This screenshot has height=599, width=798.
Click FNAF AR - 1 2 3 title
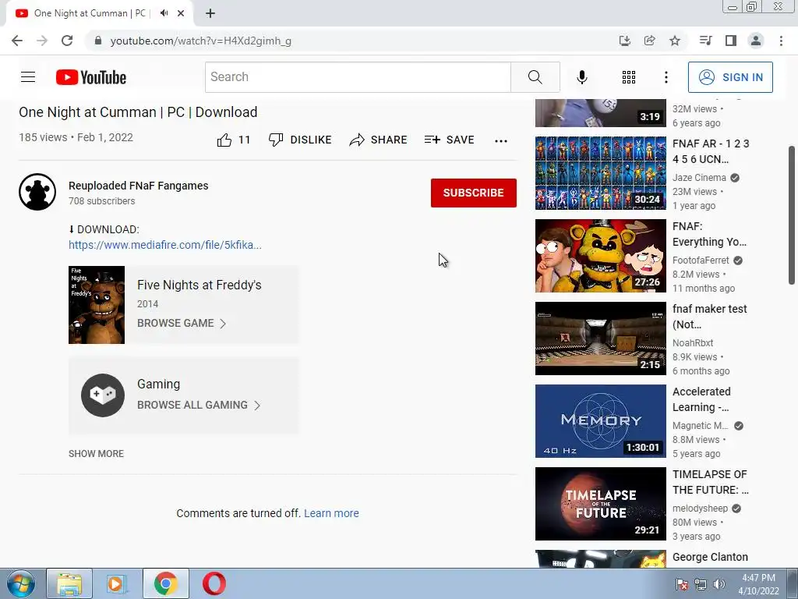point(711,151)
